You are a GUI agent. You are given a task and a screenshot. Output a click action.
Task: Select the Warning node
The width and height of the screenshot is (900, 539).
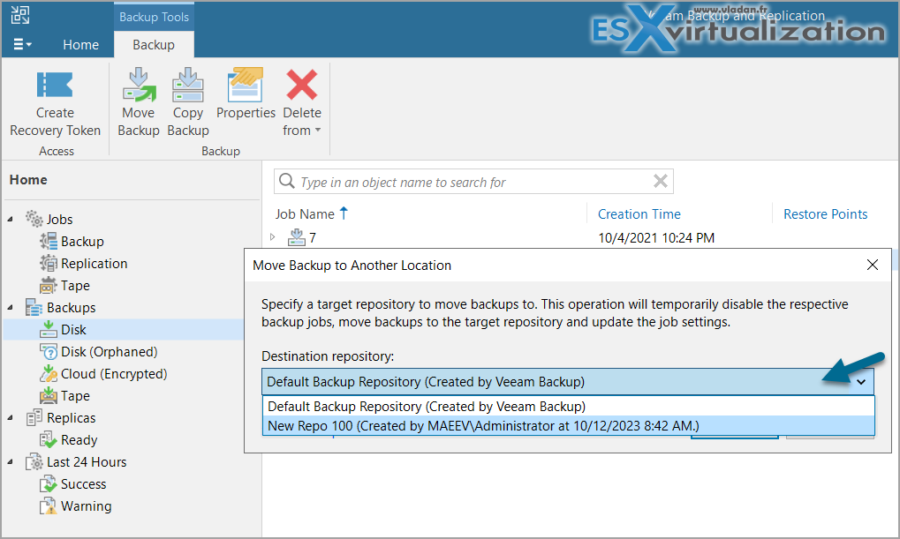click(x=86, y=505)
